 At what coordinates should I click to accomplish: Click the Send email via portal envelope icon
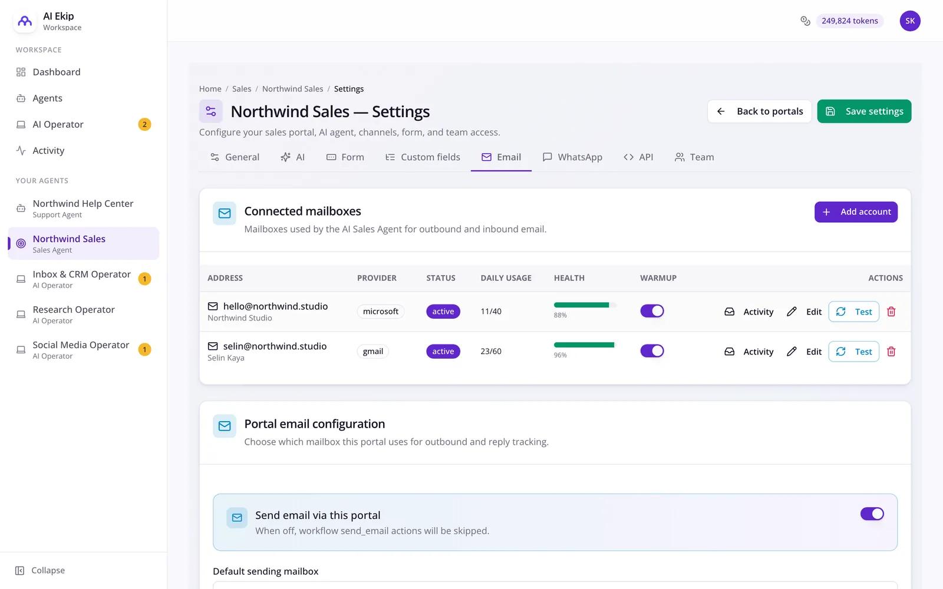click(x=237, y=518)
